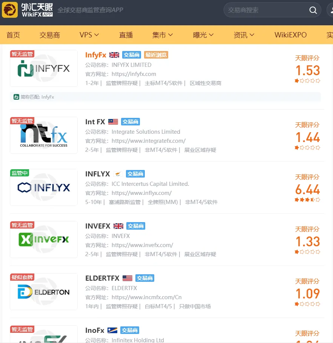Open the InfyFx broker title link
Image resolution: width=333 pixels, height=343 pixels.
[96, 55]
